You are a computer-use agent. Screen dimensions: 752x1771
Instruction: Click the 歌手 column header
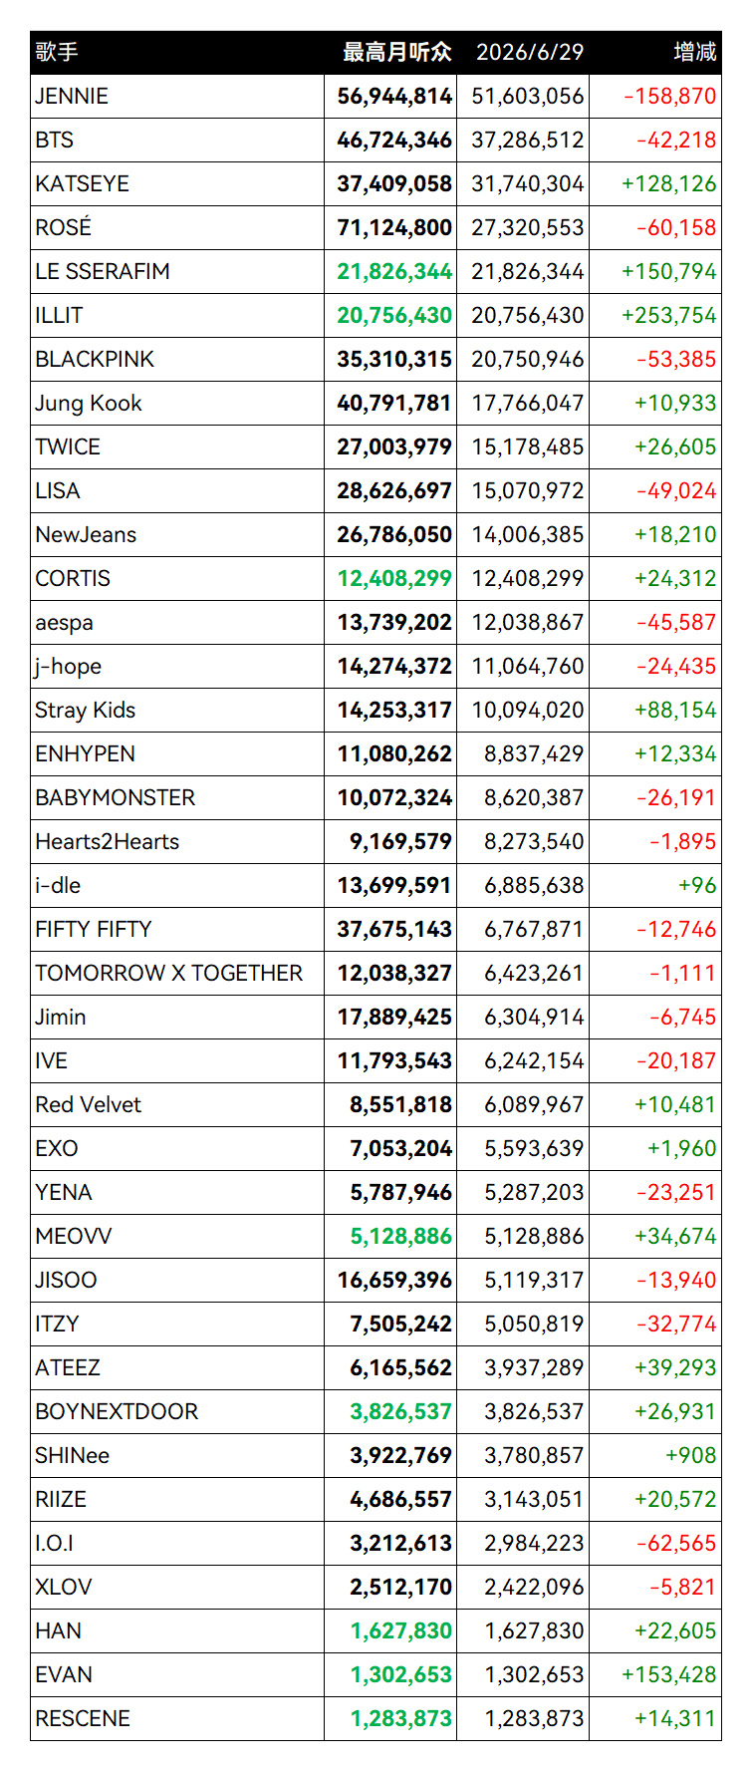click(57, 52)
